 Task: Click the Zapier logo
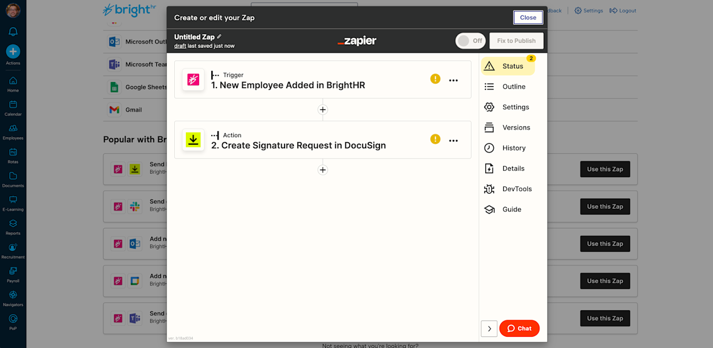pyautogui.click(x=357, y=41)
